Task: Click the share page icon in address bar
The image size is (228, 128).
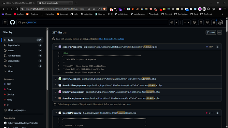Action: [99, 9]
